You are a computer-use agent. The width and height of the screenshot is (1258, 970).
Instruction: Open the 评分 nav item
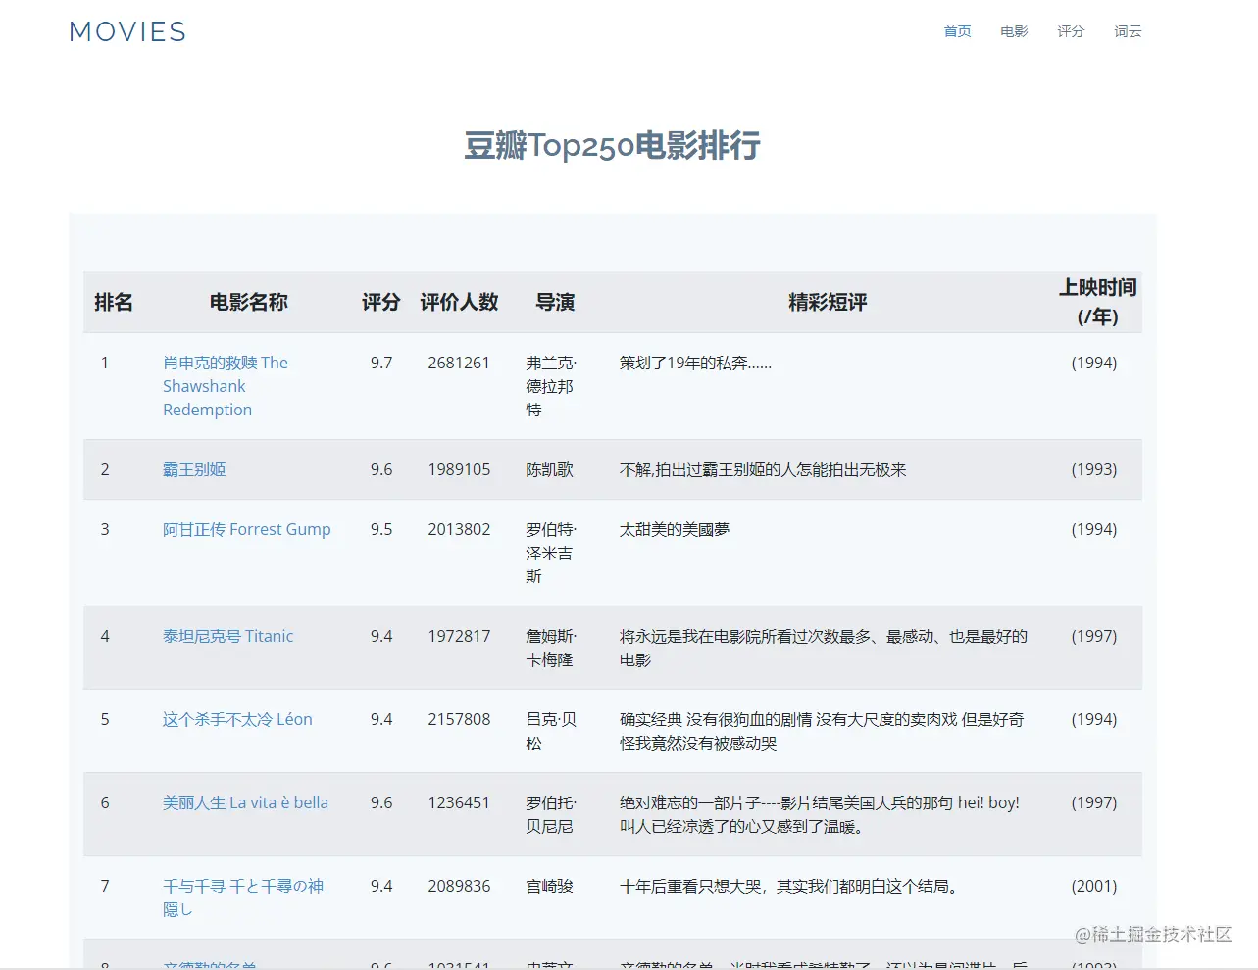1071,31
